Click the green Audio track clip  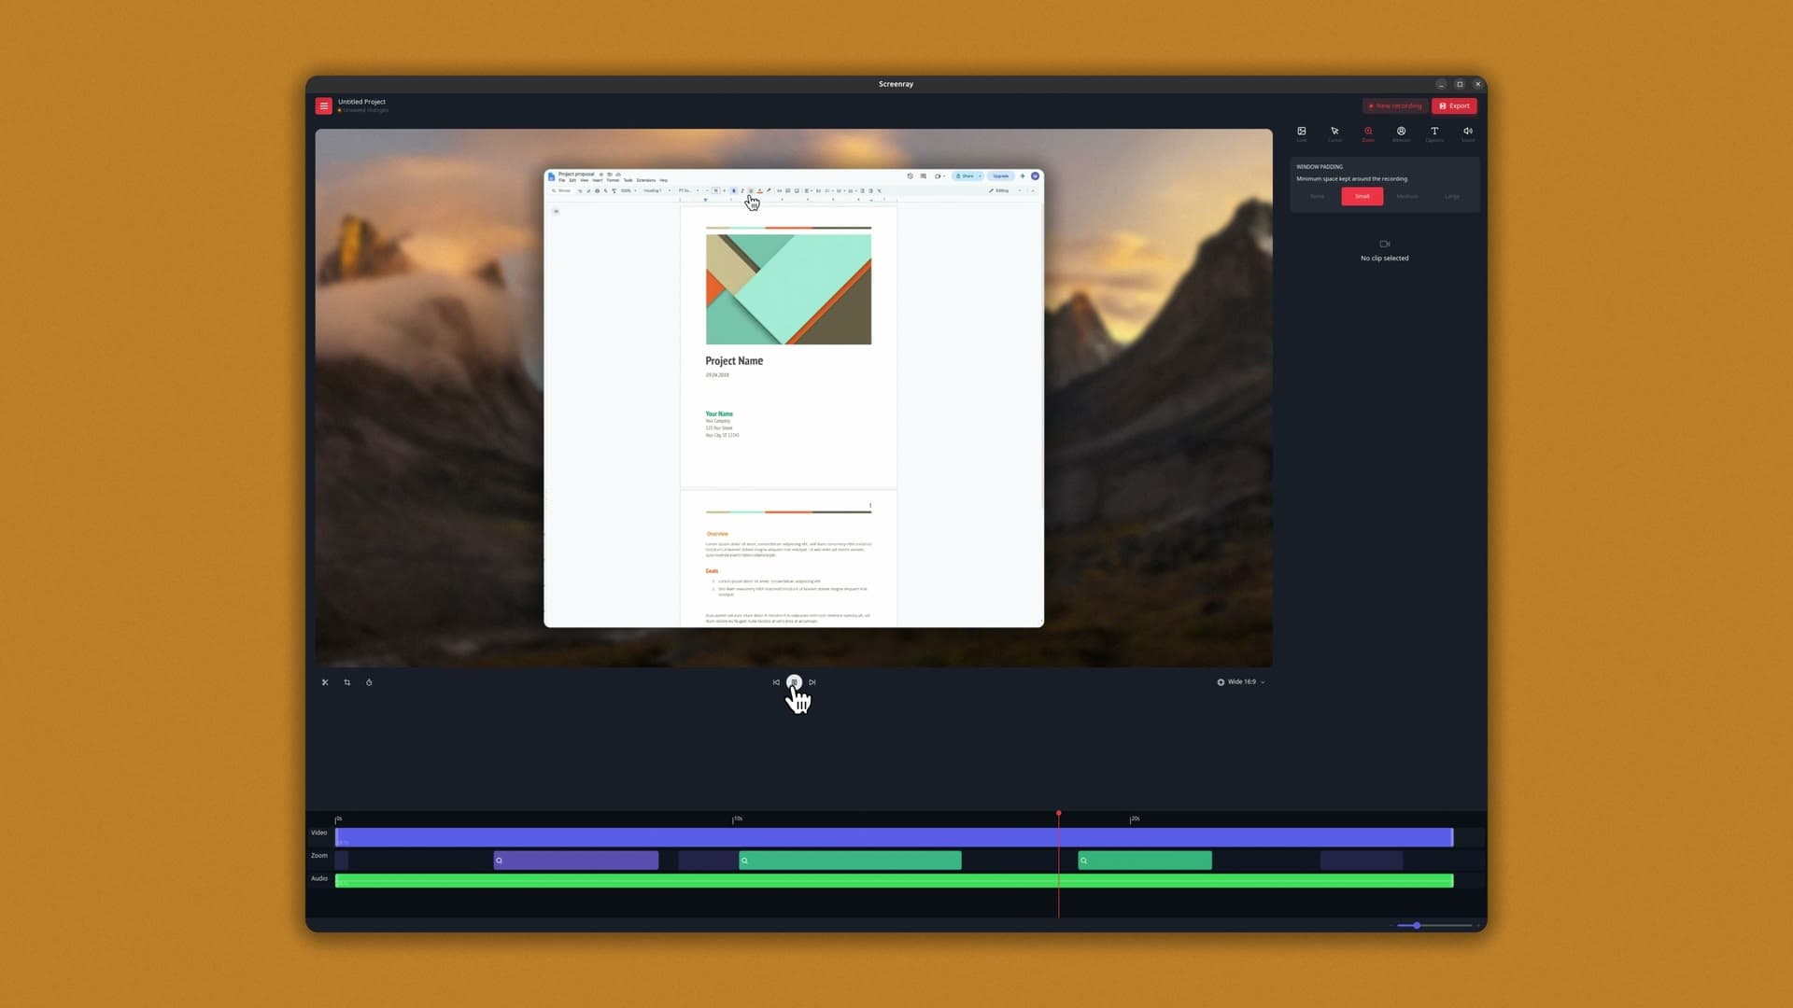pyautogui.click(x=894, y=881)
